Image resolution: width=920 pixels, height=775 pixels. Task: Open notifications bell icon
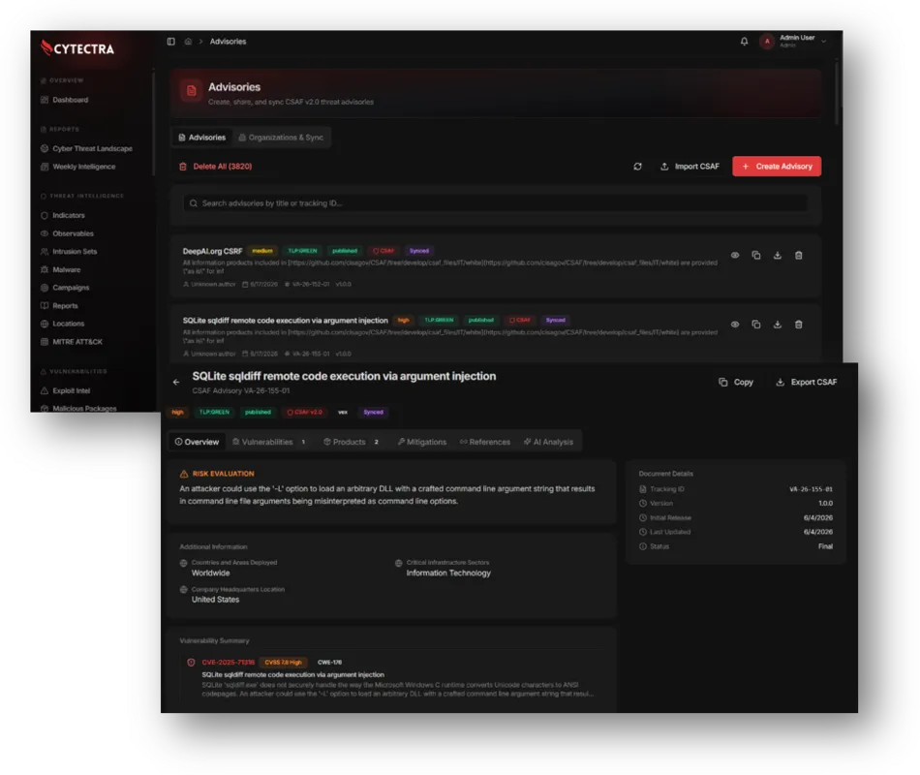pos(744,41)
